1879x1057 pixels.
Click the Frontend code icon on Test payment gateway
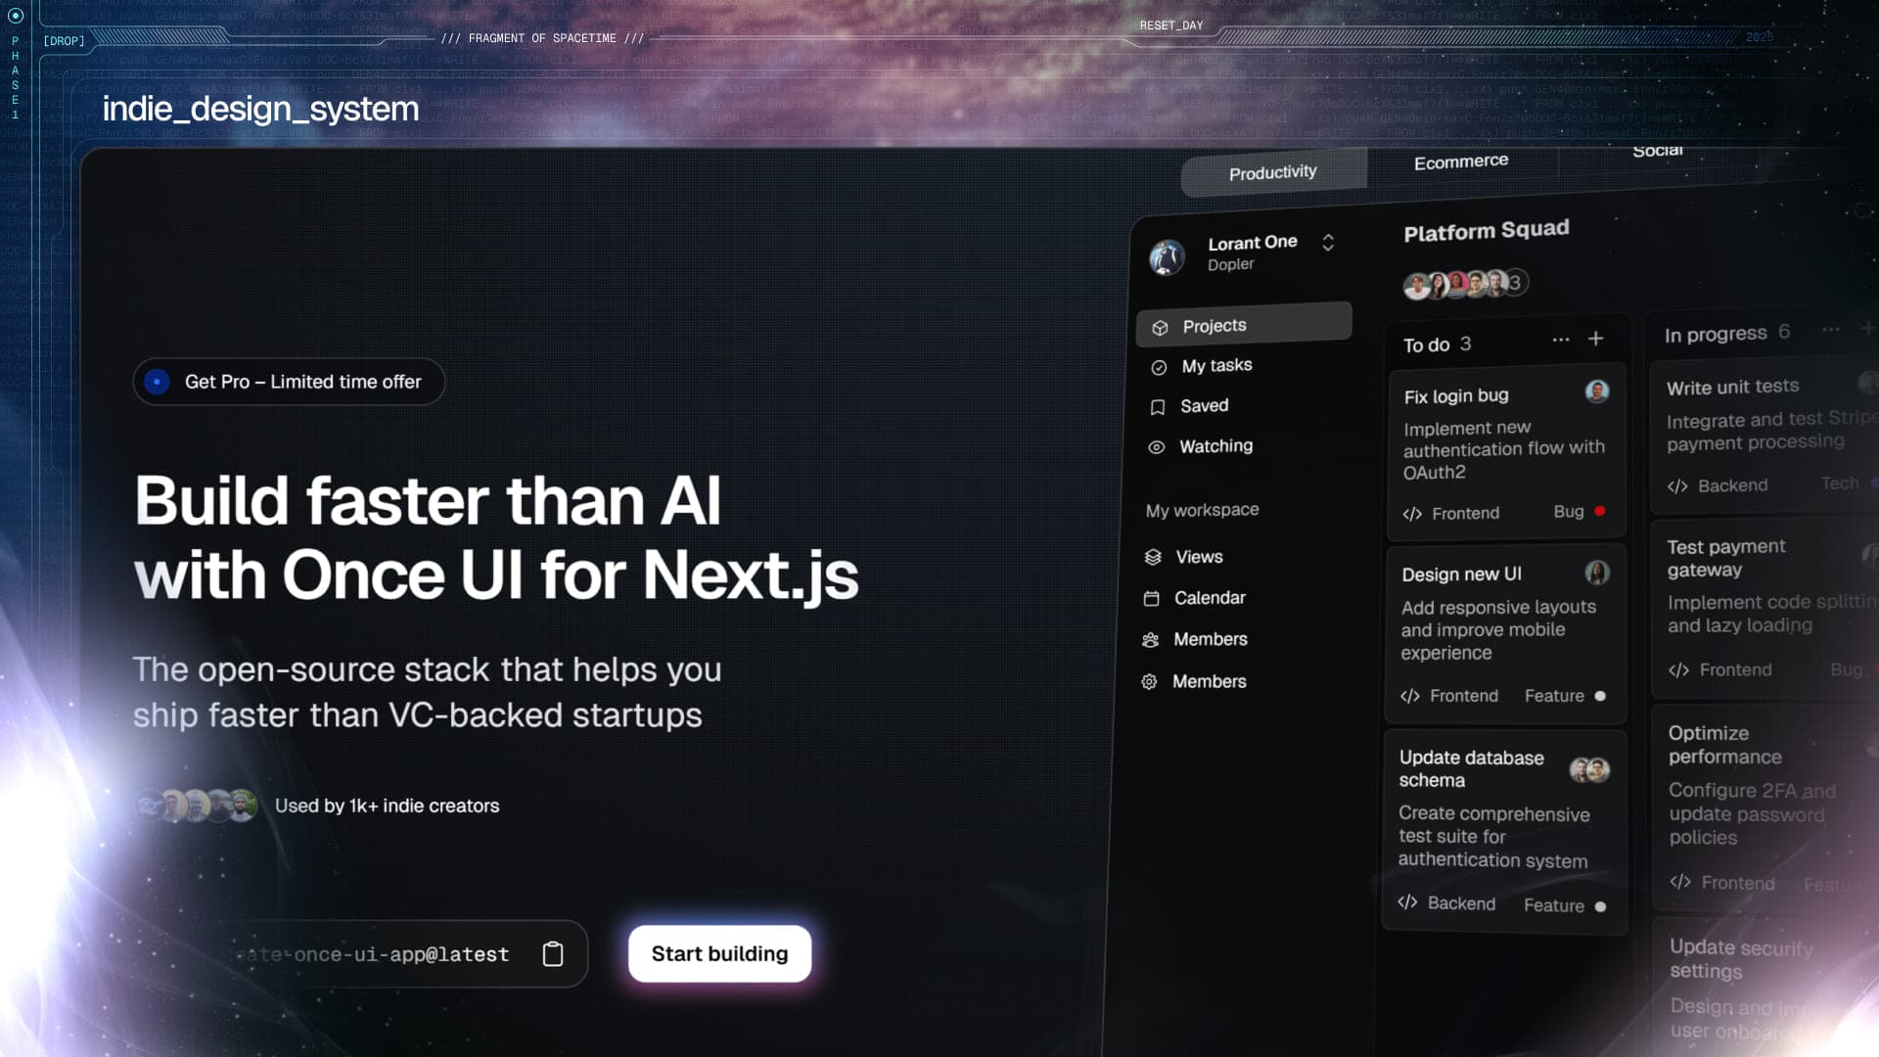coord(1679,670)
